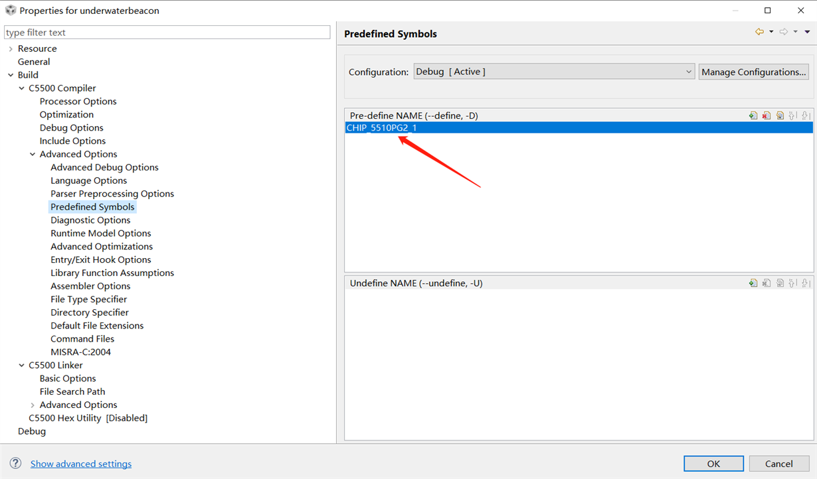817x479 pixels.
Task: Click the Manage Configurations button
Action: click(x=754, y=72)
